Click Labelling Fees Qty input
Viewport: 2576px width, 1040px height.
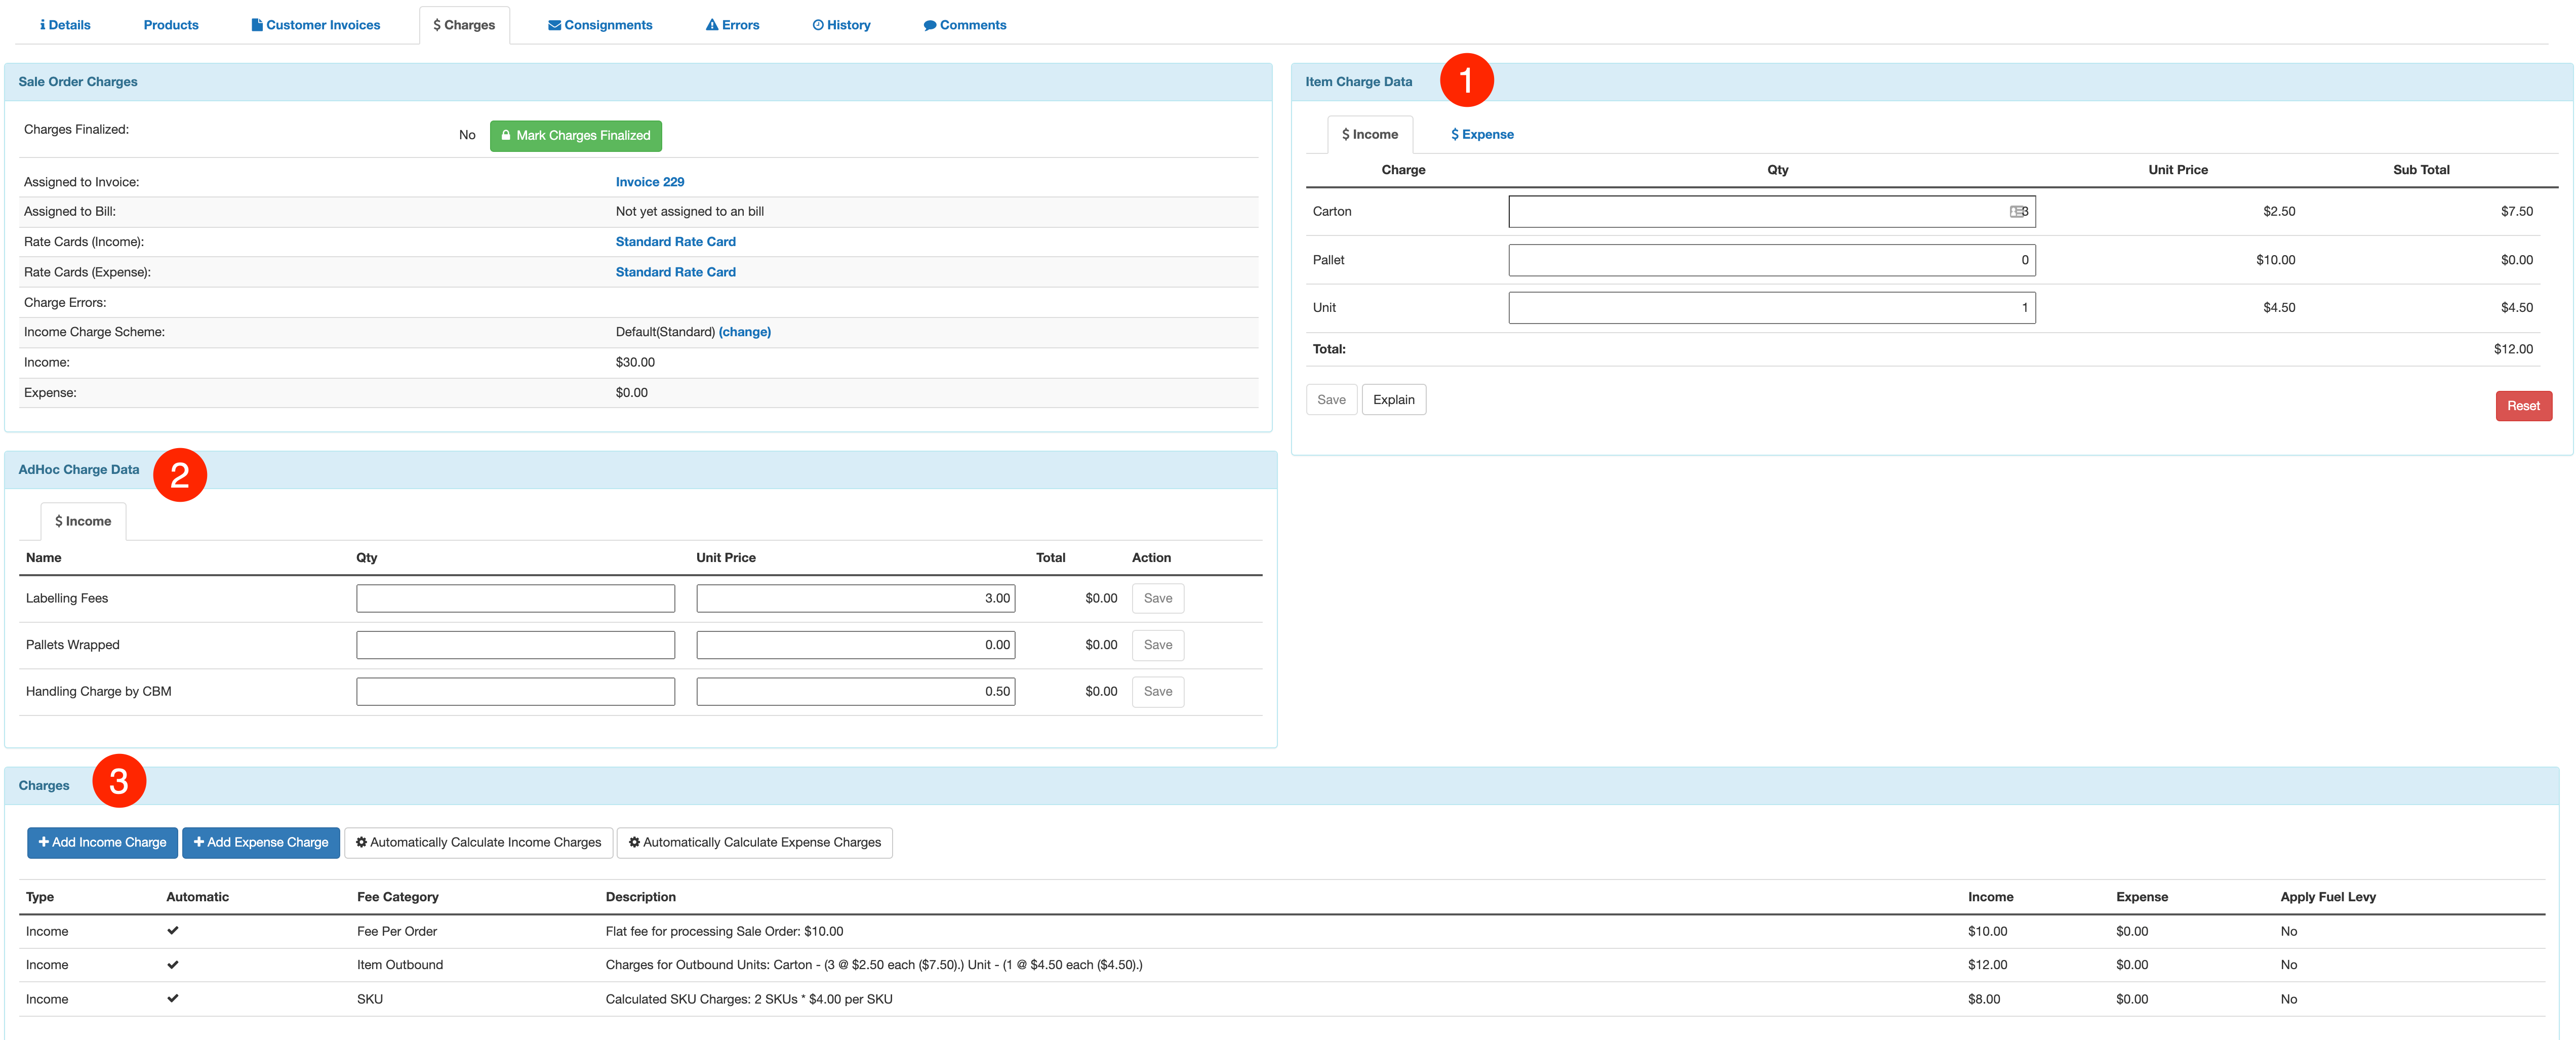515,599
